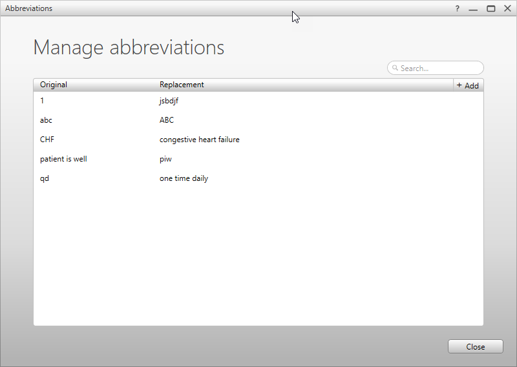Focus the Search text field
517x367 pixels.
439,68
